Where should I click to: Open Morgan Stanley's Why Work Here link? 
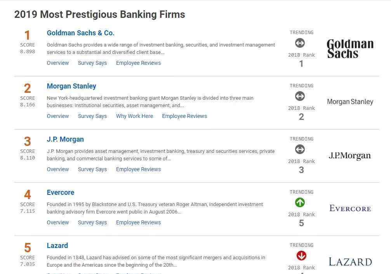[134, 116]
